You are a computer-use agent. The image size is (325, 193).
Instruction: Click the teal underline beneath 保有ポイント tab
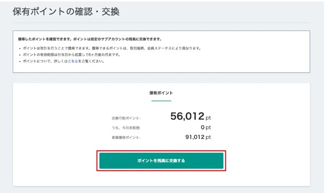(x=161, y=101)
